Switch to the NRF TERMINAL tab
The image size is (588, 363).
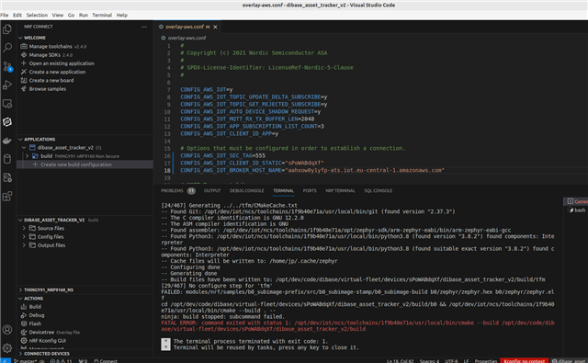340,191
